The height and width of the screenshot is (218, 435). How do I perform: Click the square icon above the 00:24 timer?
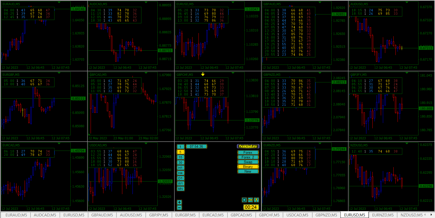click(244, 200)
